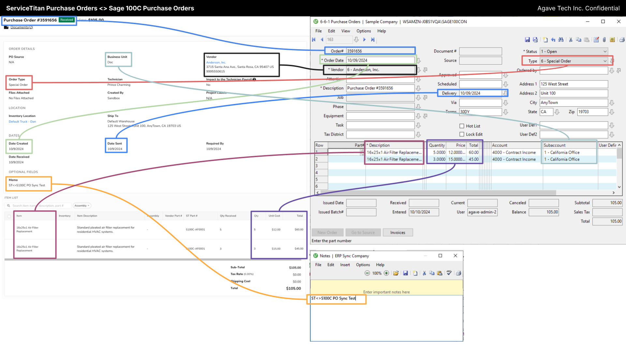Run spell check in Notes toolbar
Screen dimensions: 626x352
[x=449, y=273]
